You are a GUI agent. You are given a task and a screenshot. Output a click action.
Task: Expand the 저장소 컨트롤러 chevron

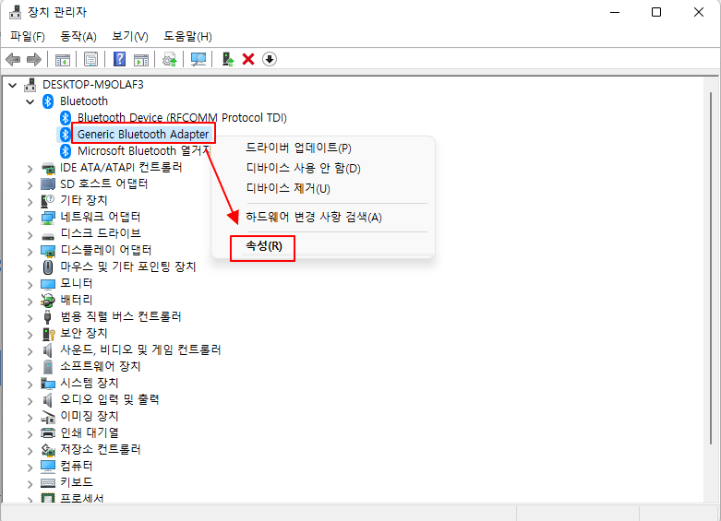tap(30, 451)
